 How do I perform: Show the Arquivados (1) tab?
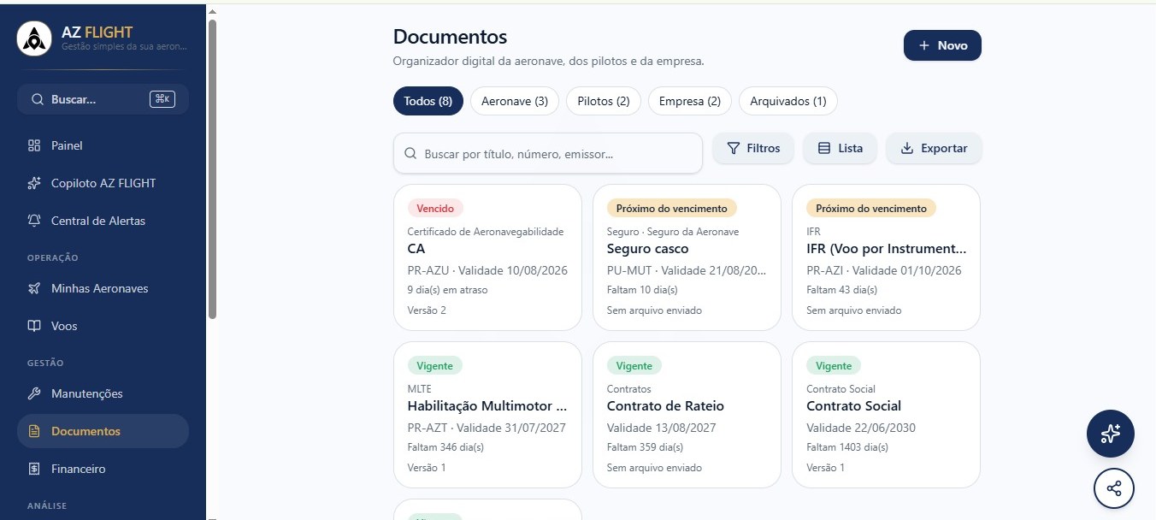point(788,101)
